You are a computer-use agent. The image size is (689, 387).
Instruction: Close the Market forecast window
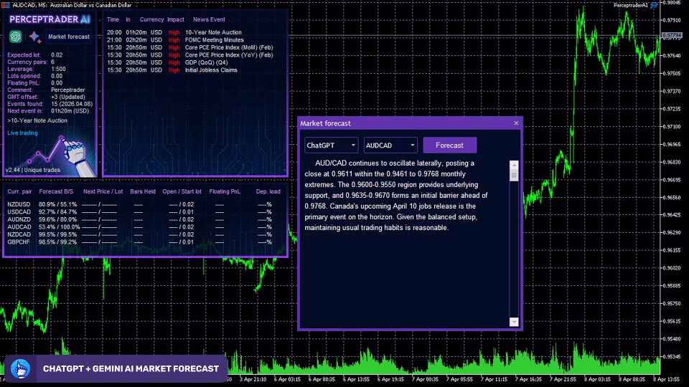click(516, 123)
